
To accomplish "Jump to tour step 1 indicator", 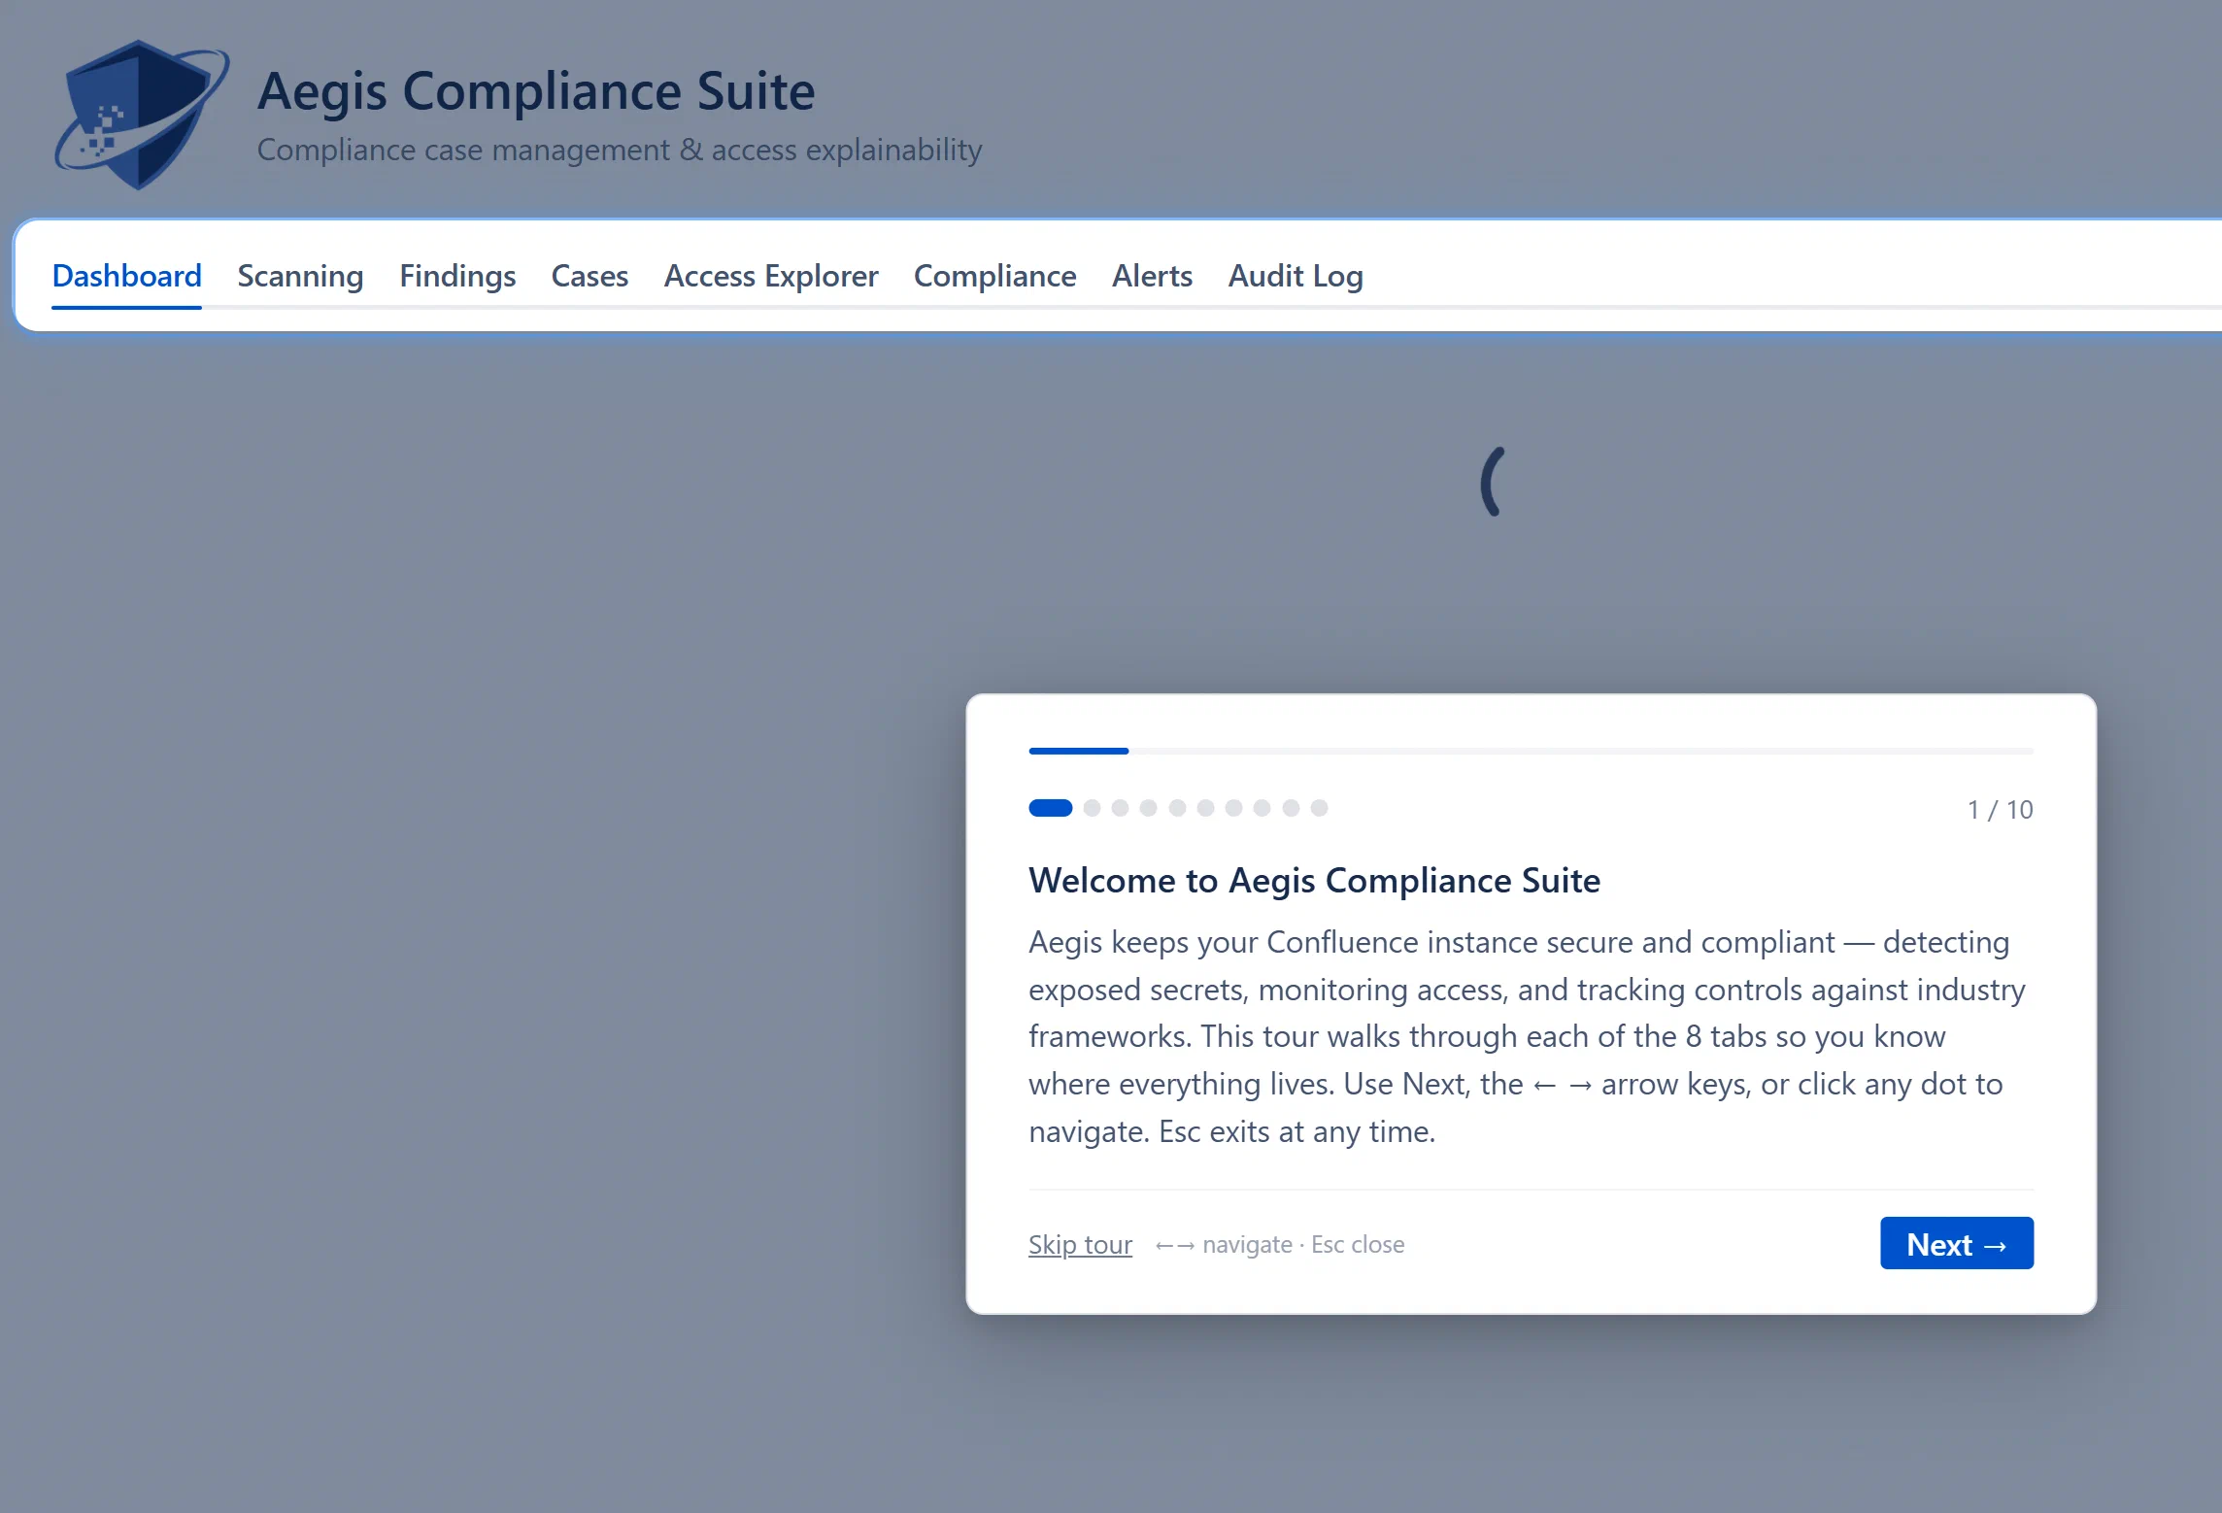I will point(1050,808).
